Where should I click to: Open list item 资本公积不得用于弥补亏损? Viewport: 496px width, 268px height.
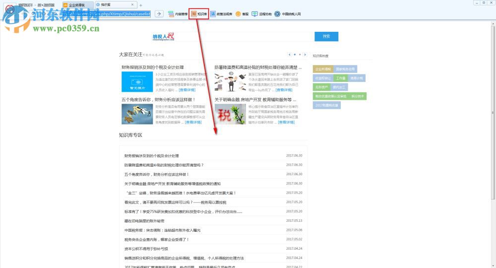coord(146,249)
